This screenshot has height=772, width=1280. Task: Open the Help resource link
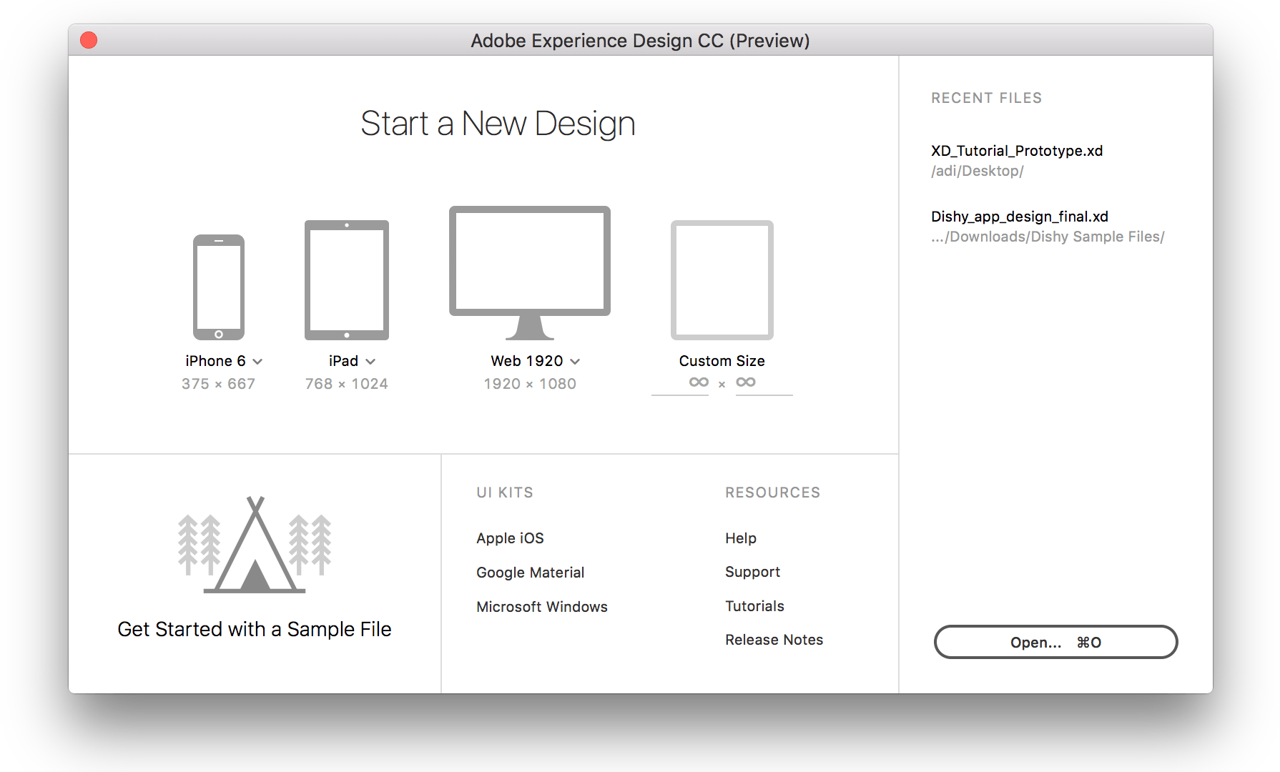tap(740, 538)
